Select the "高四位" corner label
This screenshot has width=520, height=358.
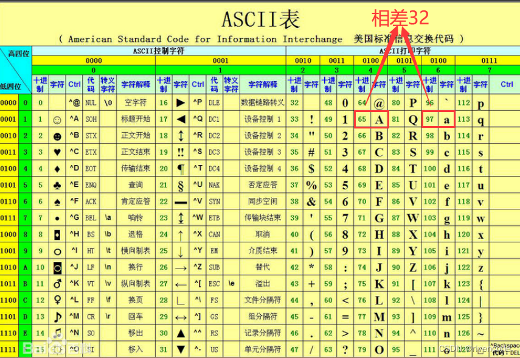point(19,53)
